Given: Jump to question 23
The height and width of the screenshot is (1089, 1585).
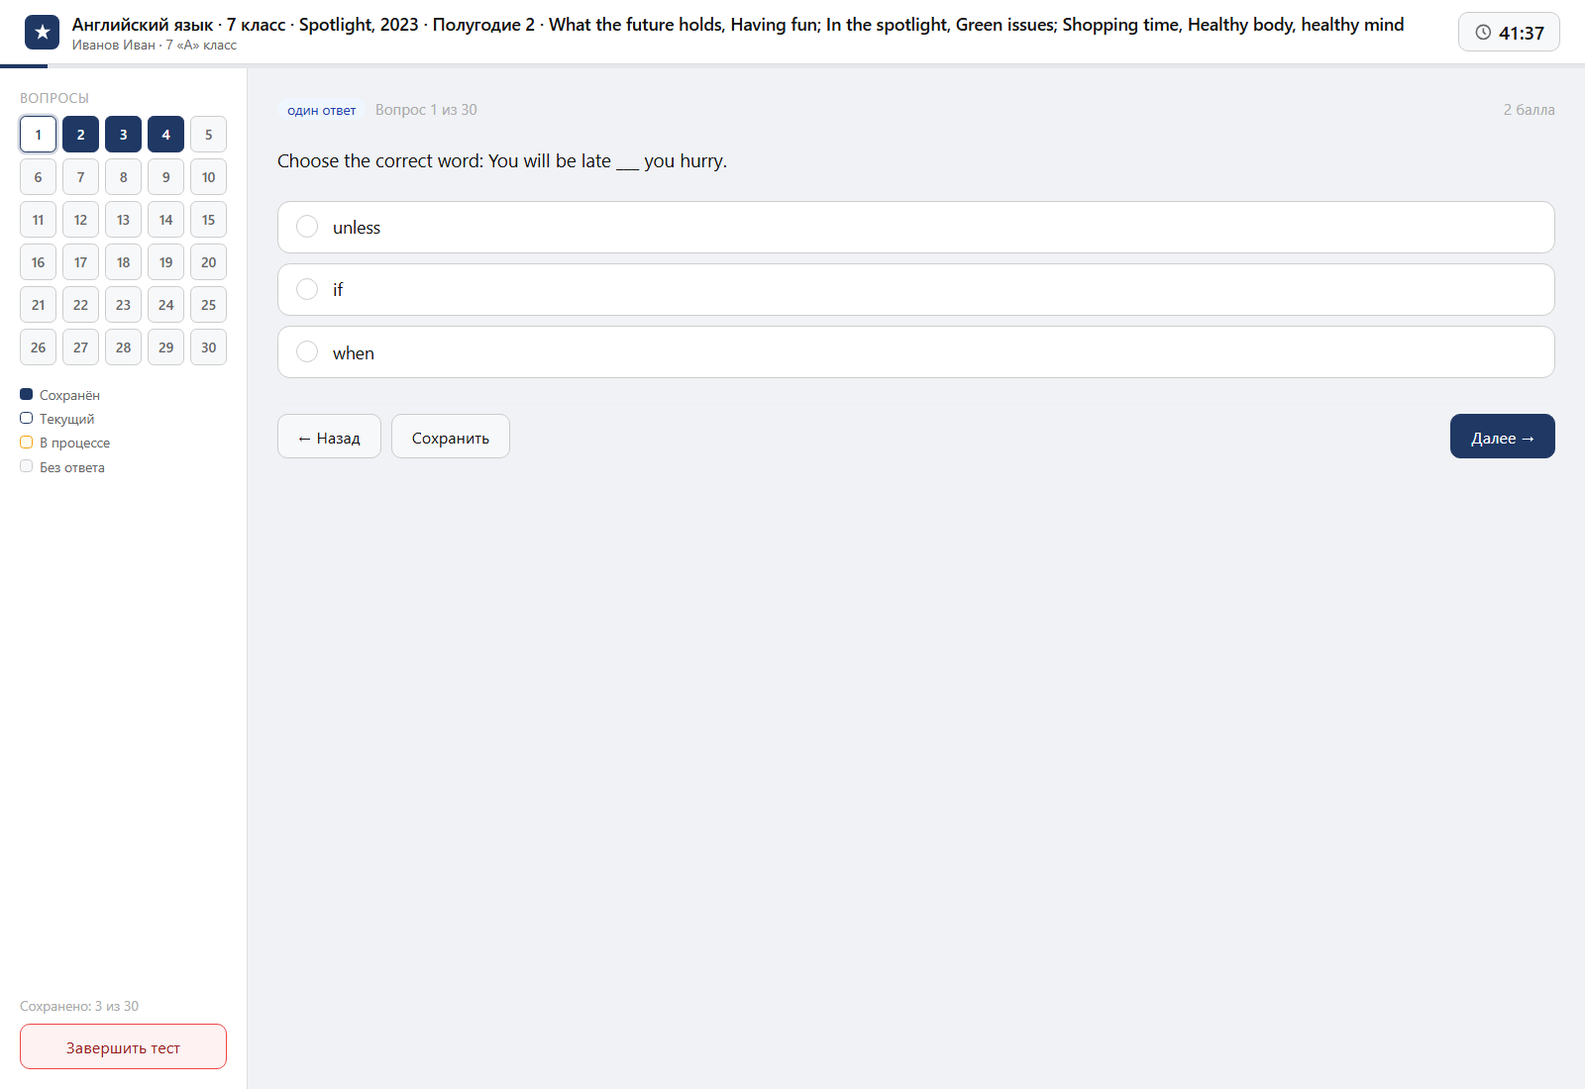Looking at the screenshot, I should click(x=123, y=305).
